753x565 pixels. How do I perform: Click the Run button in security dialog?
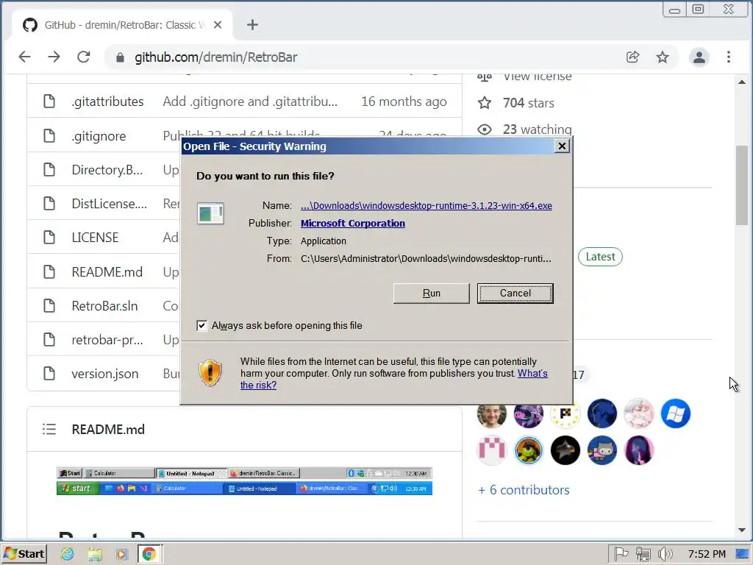[431, 293]
